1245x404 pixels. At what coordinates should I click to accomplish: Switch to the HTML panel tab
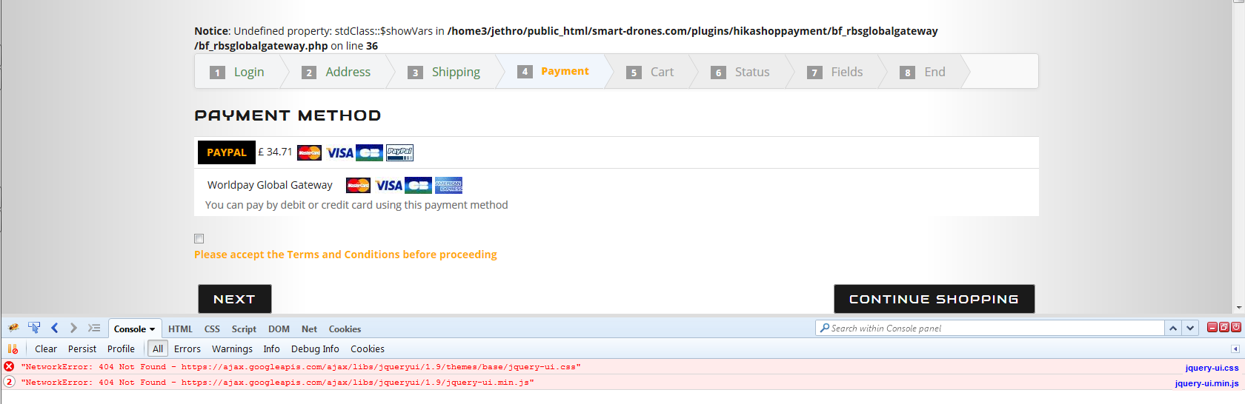pos(180,329)
